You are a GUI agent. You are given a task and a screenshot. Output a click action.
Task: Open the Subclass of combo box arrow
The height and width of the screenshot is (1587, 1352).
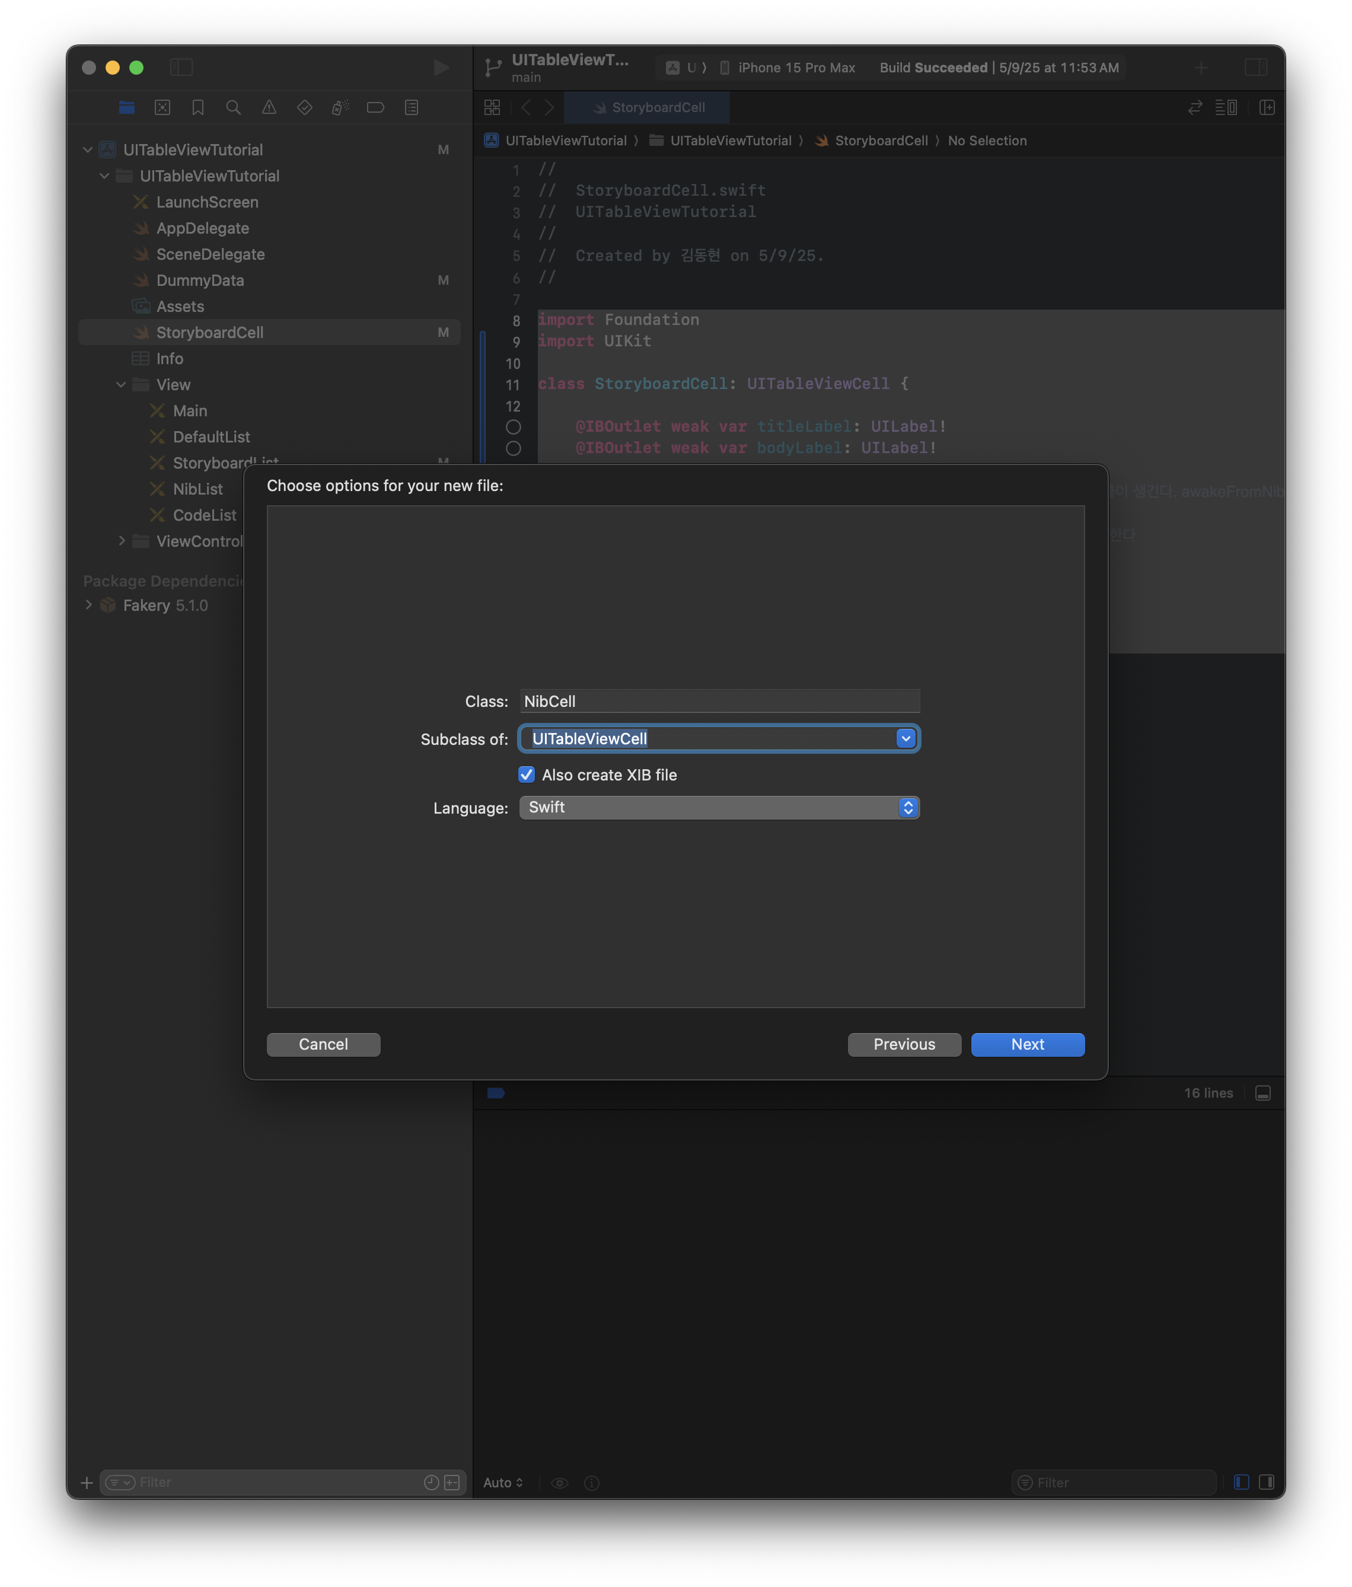pyautogui.click(x=905, y=738)
